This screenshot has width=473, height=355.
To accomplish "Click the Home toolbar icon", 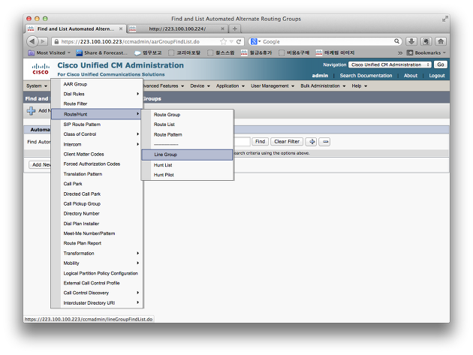I will coord(441,41).
